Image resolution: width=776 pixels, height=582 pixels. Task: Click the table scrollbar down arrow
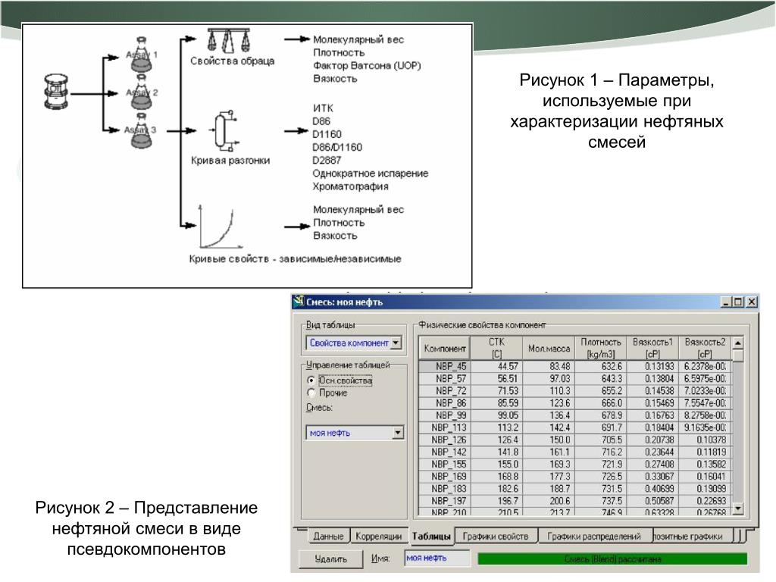click(x=738, y=508)
